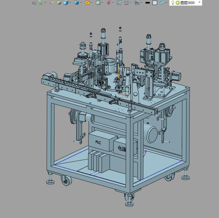Image resolution: width=219 pixels, height=218 pixels.
Task: Click the yellow-top box view icon
Action: (x=59, y=3)
